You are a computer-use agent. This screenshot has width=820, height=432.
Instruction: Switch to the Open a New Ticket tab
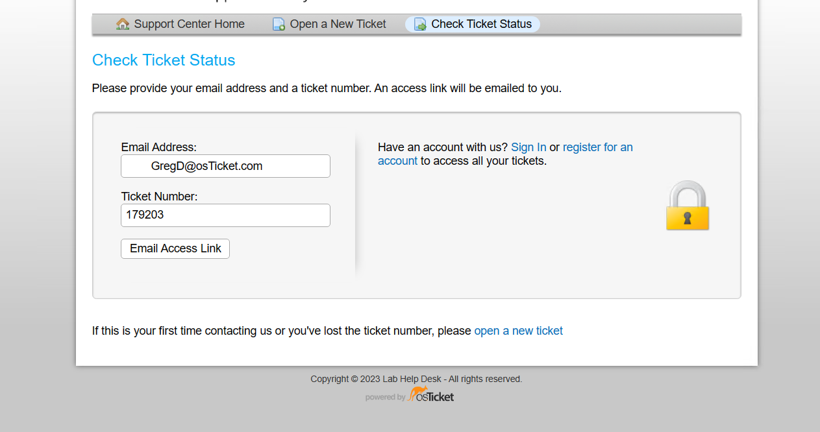338,23
